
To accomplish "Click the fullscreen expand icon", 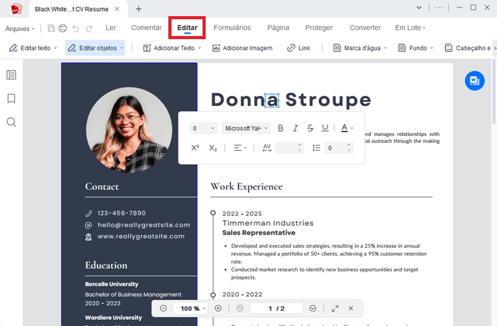I will 335,308.
